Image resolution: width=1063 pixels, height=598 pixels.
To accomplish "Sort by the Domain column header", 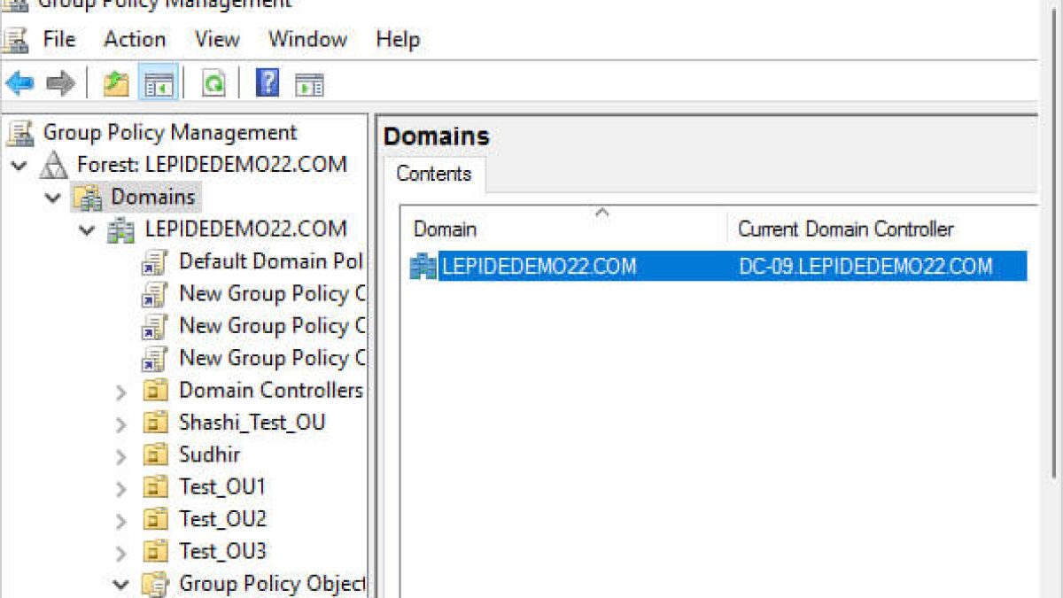I will coord(563,229).
